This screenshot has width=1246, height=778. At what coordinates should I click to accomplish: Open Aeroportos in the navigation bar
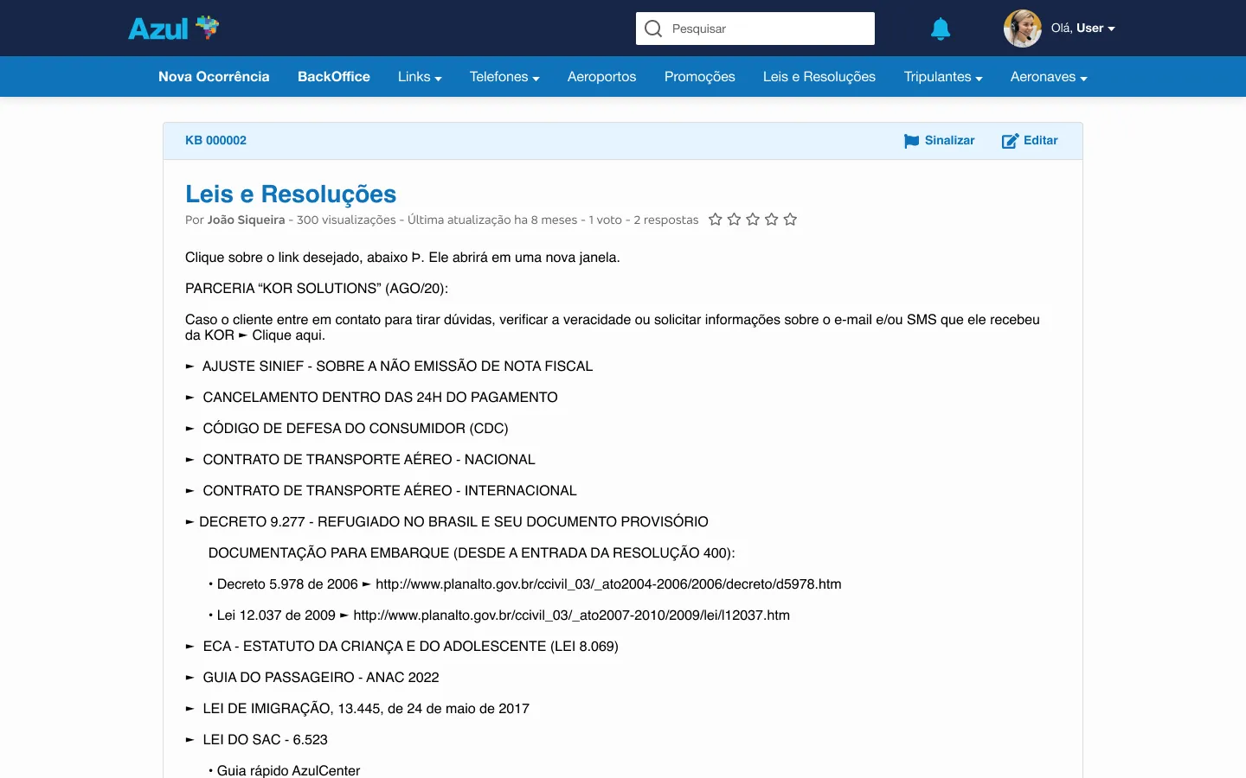click(x=601, y=77)
